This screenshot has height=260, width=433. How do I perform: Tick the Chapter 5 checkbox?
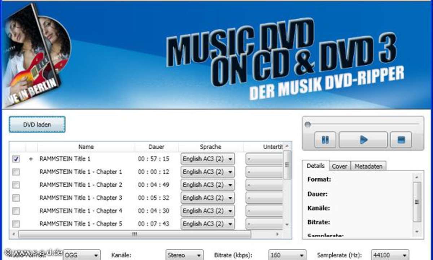tap(16, 224)
